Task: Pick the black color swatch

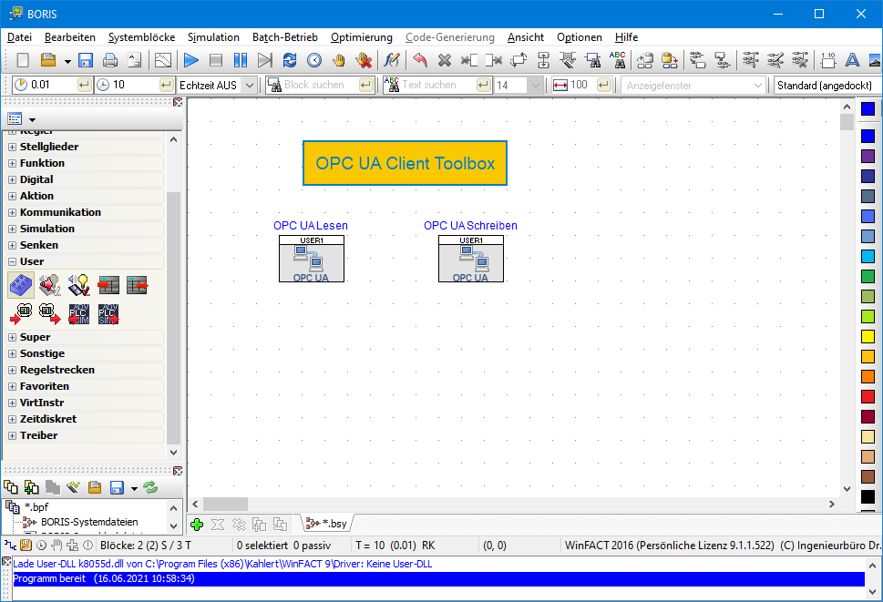Action: (868, 496)
